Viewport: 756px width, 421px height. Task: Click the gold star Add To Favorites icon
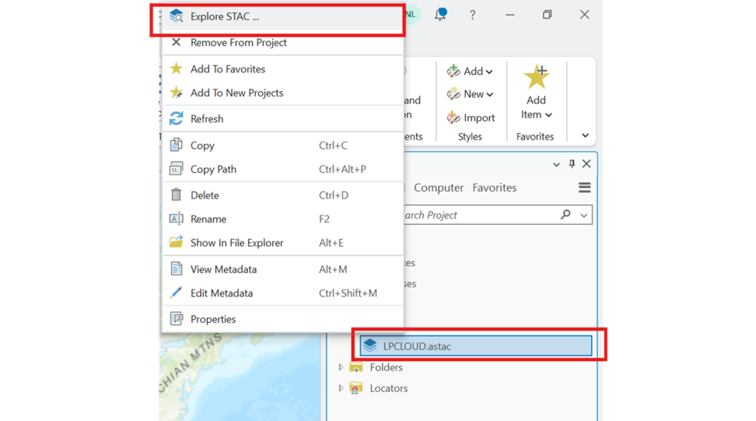[177, 68]
